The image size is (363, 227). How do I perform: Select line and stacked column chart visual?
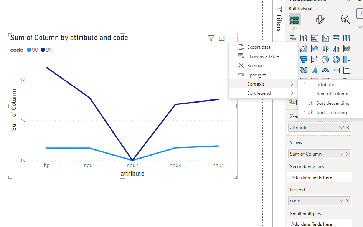click(x=325, y=49)
